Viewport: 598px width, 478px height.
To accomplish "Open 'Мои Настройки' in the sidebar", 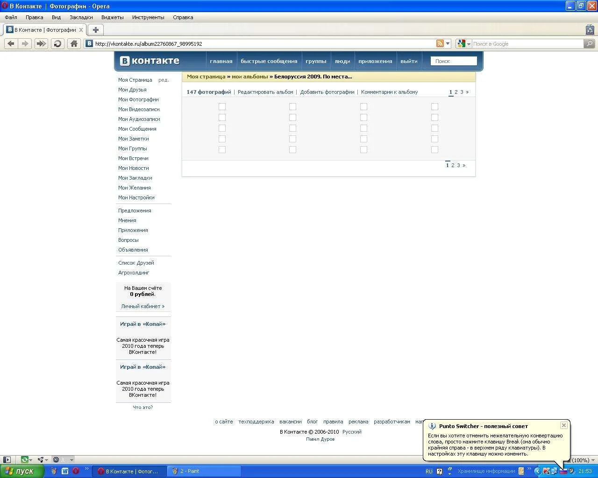I will pos(136,197).
